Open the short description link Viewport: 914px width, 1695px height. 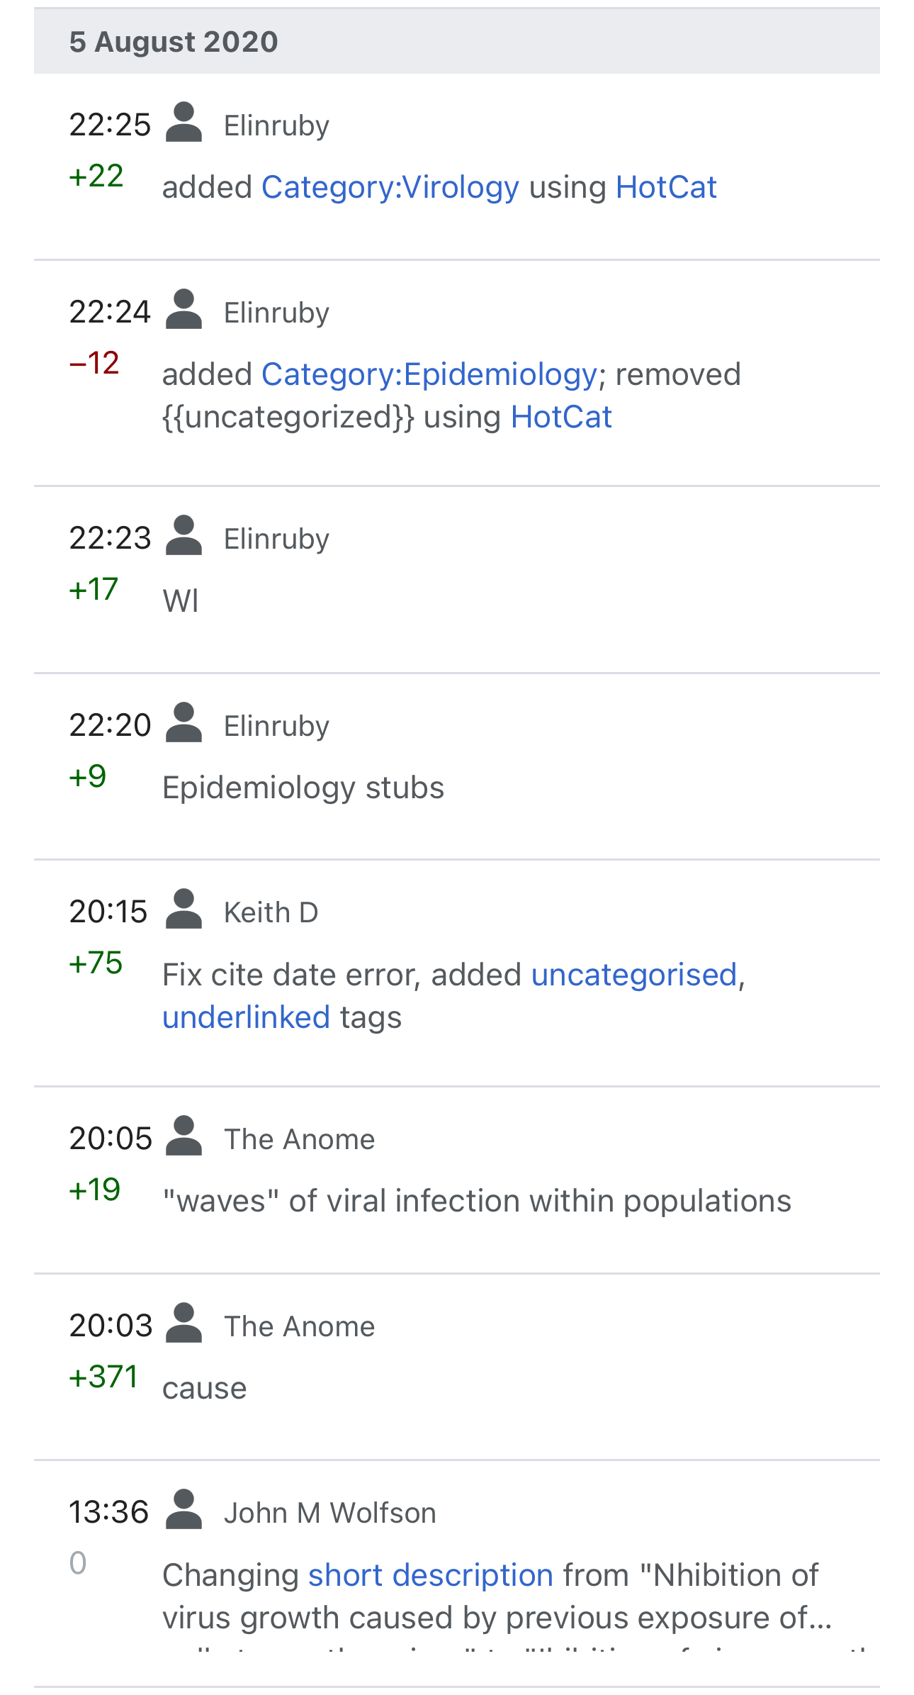click(431, 1575)
